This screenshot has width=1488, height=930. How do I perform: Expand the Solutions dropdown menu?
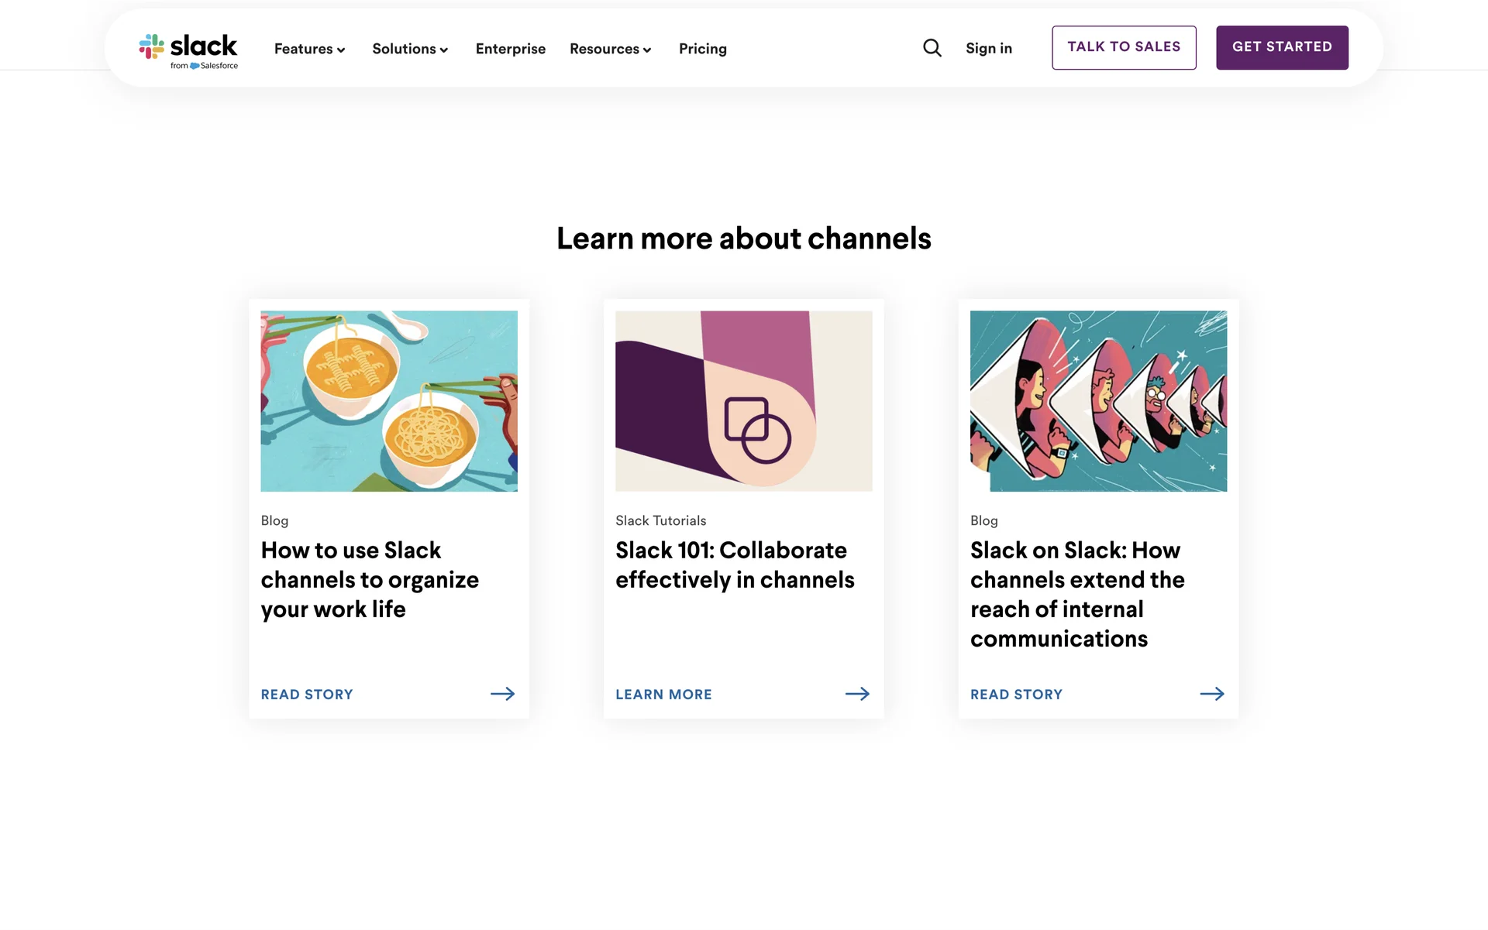(410, 49)
